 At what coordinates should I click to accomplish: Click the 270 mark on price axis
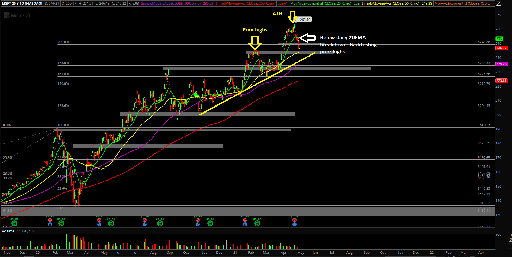pos(498,15)
